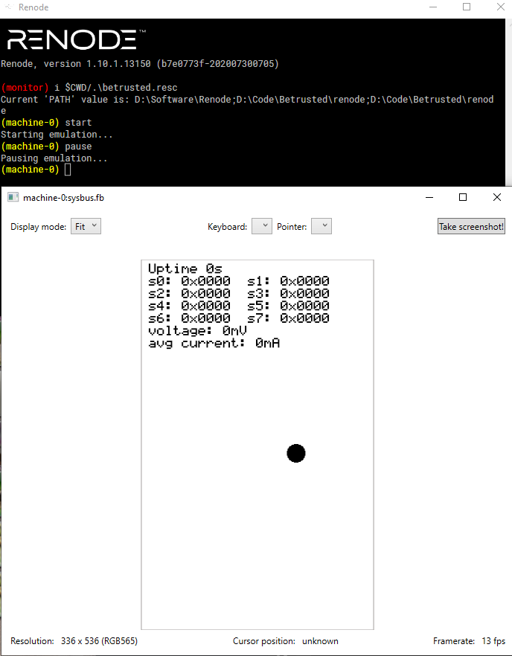The image size is (512, 656).
Task: Expand the Keyboard selection dropdown
Action: click(262, 226)
